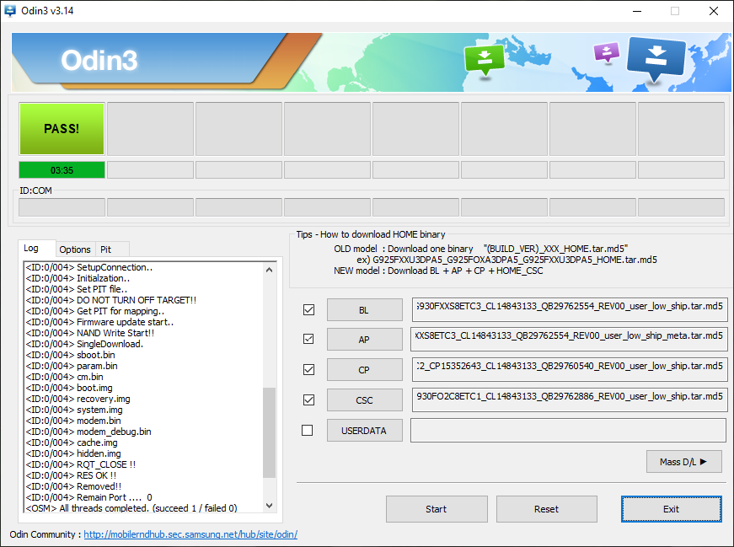Uncheck the BL checkbox
The image size is (734, 547).
[x=308, y=310]
